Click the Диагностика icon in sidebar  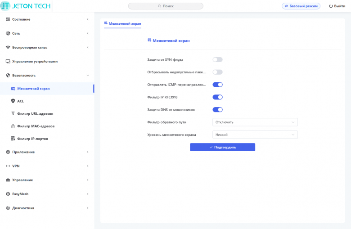tap(8, 208)
